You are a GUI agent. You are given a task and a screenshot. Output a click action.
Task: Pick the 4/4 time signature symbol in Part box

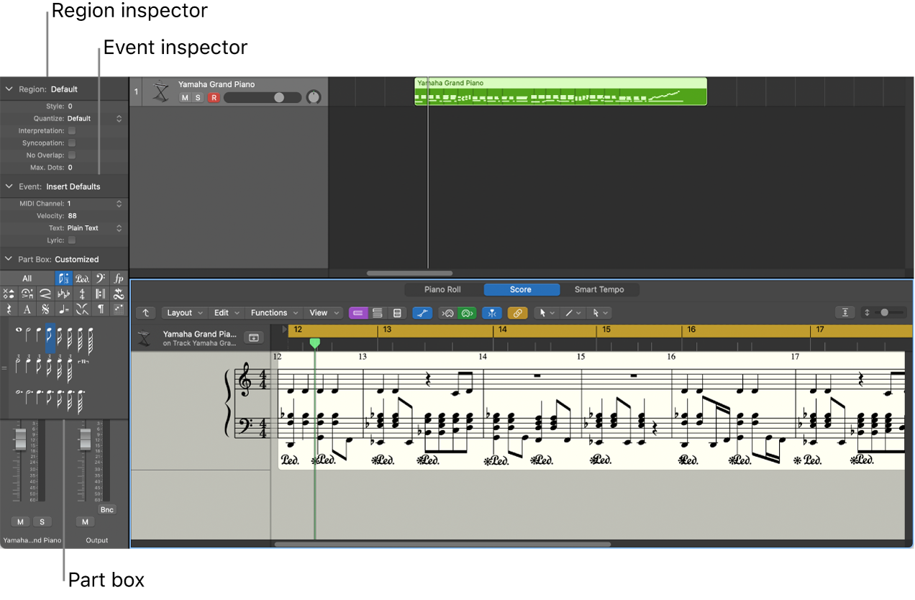(82, 294)
